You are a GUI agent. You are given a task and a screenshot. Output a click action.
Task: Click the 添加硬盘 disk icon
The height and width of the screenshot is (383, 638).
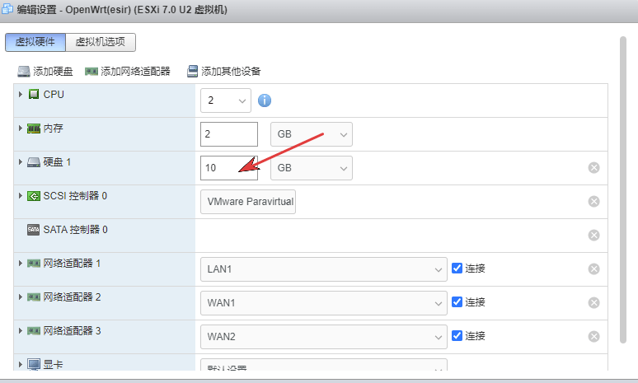point(24,72)
